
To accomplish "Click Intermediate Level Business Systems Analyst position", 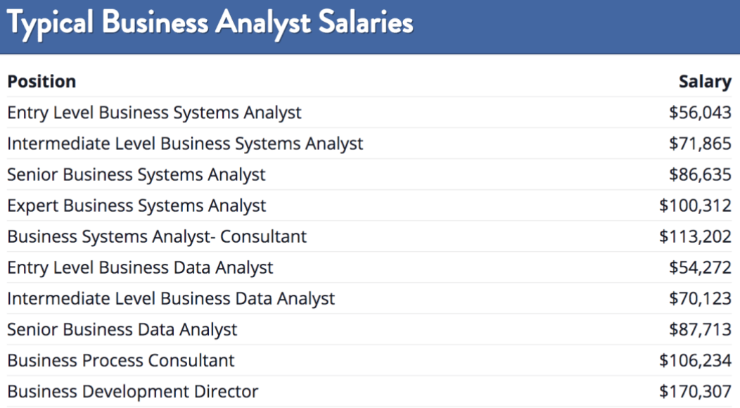I will tap(185, 144).
